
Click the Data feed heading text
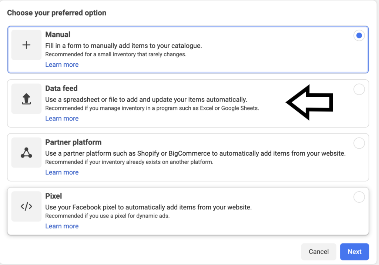coord(61,88)
